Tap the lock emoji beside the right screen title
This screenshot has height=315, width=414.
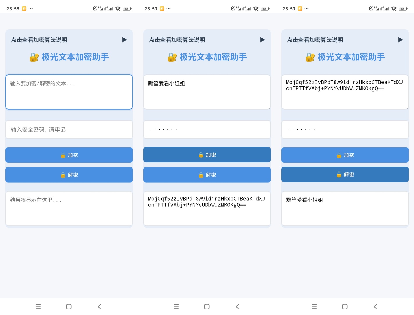pyautogui.click(x=310, y=57)
